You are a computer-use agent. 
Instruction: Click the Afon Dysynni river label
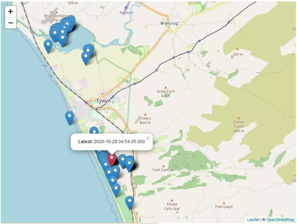tap(112, 45)
